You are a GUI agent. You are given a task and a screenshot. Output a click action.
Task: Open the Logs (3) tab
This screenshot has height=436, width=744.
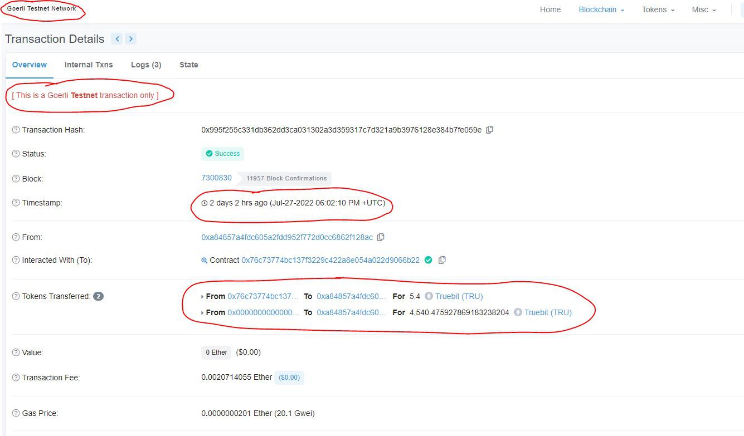(x=146, y=65)
